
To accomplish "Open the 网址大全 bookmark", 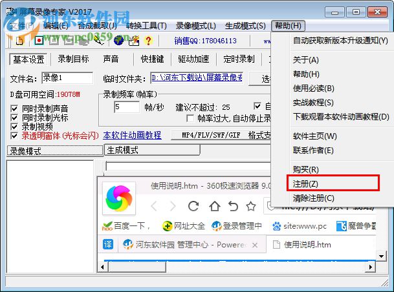I will coord(184,226).
